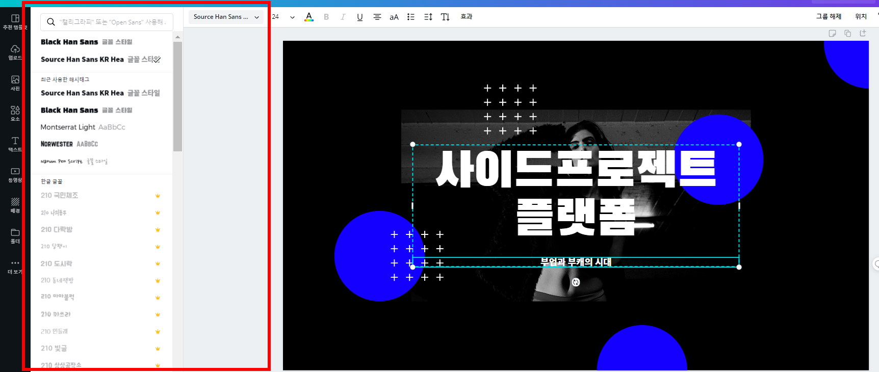This screenshot has width=879, height=372.
Task: Click the font list scrollbar up arrow
Action: (177, 37)
